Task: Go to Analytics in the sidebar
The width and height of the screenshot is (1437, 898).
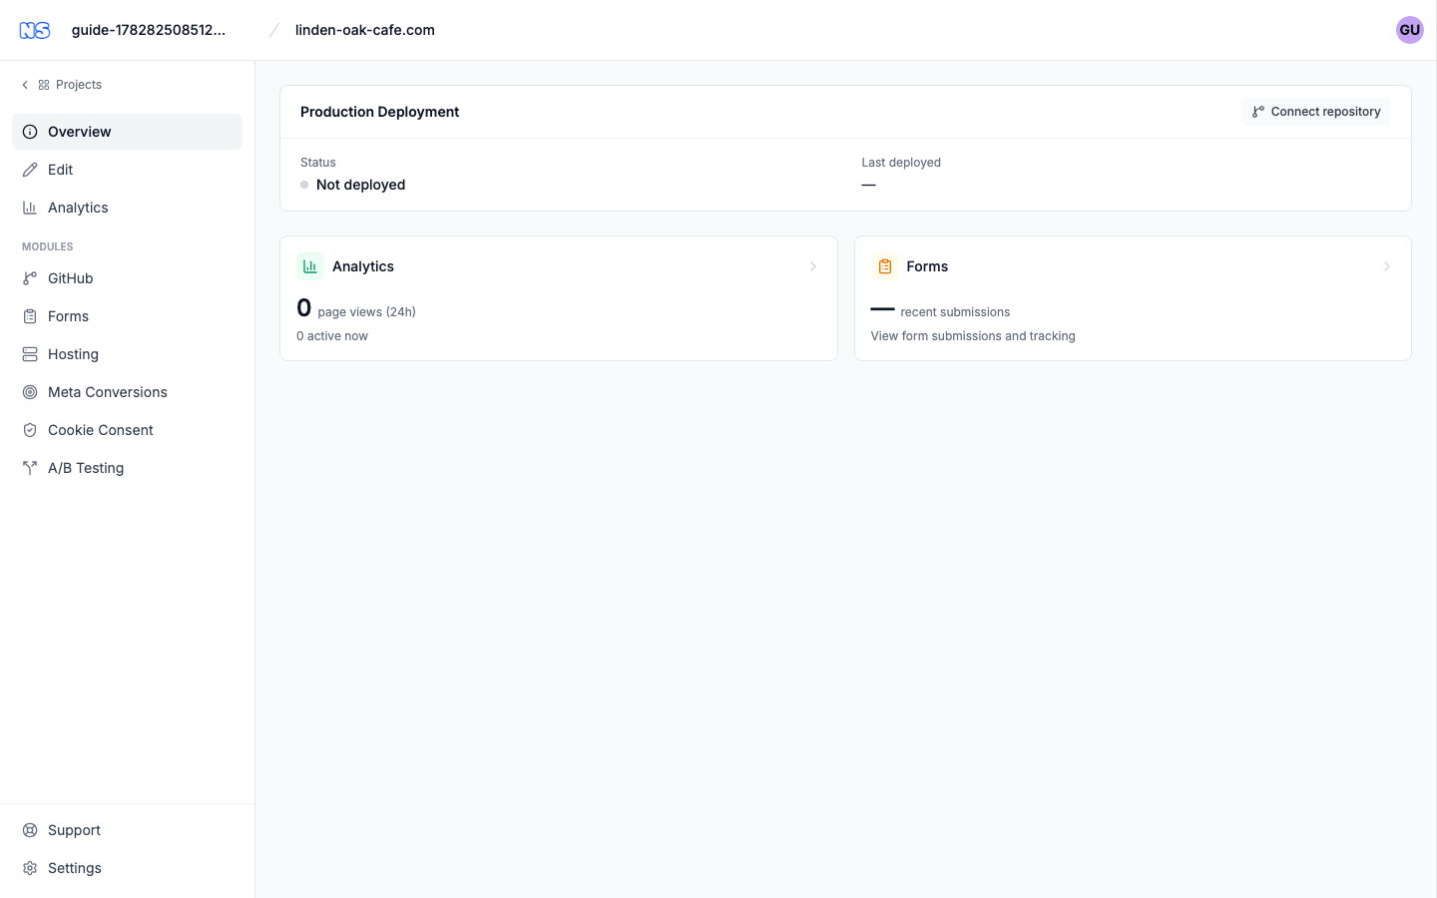Action: pyautogui.click(x=127, y=208)
